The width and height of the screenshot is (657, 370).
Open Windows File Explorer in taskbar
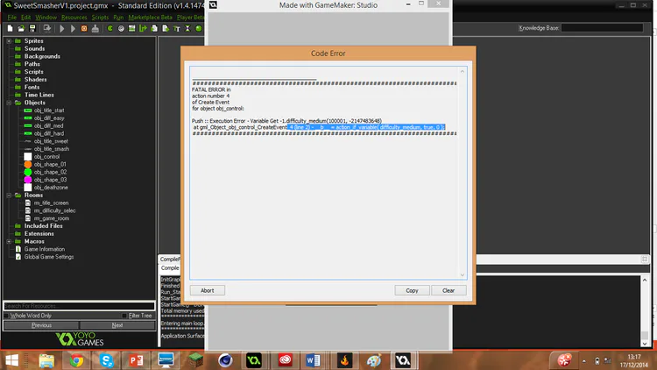46,360
